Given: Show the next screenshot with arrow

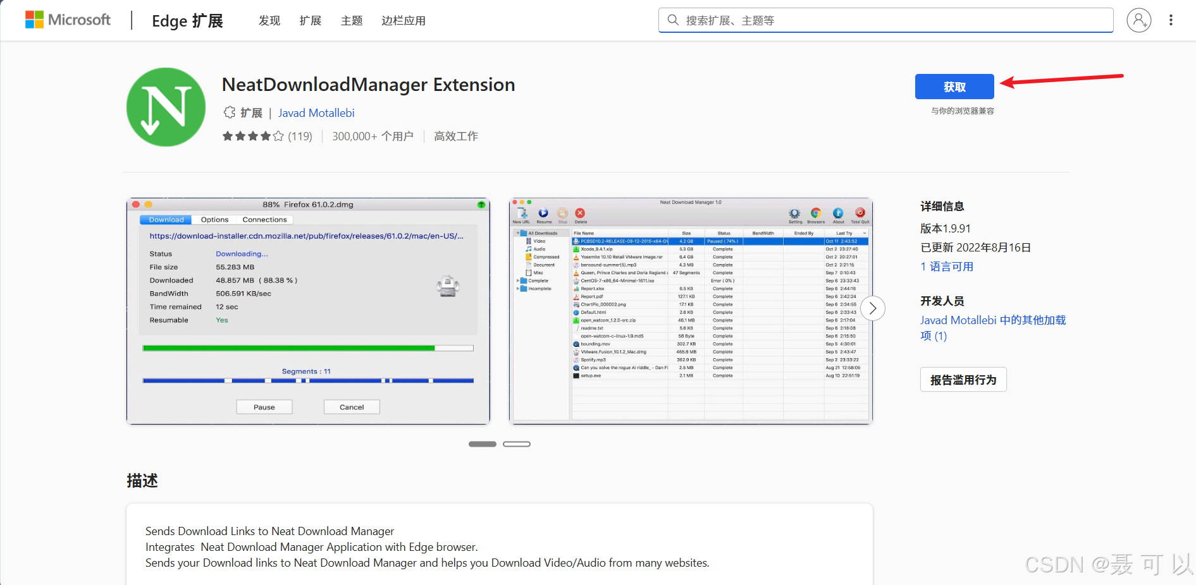Looking at the screenshot, I should (x=873, y=308).
